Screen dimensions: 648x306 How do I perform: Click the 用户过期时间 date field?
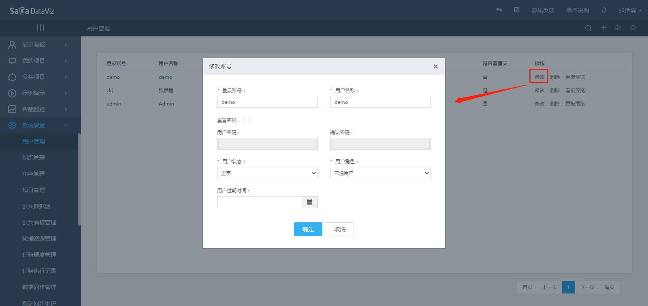point(260,202)
